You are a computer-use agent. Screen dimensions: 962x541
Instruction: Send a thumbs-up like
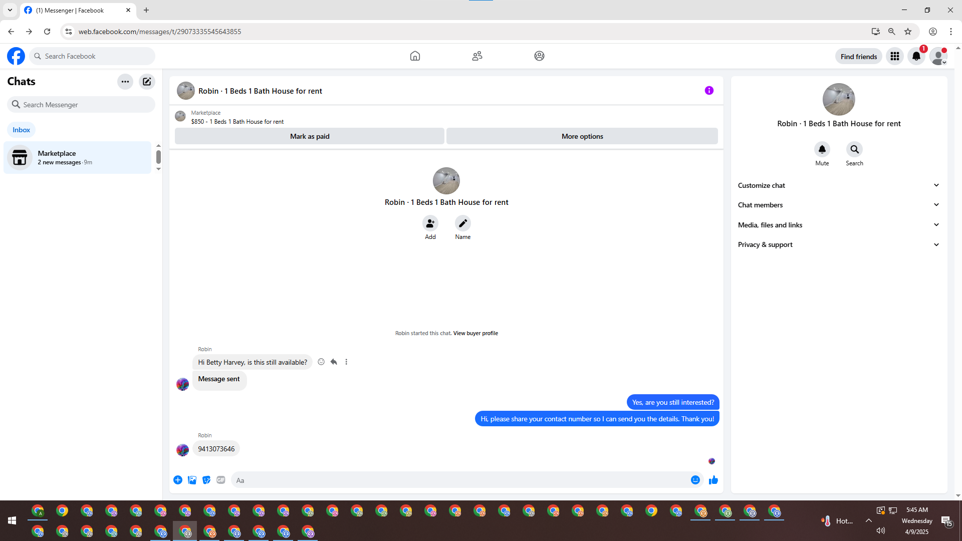[x=713, y=480]
